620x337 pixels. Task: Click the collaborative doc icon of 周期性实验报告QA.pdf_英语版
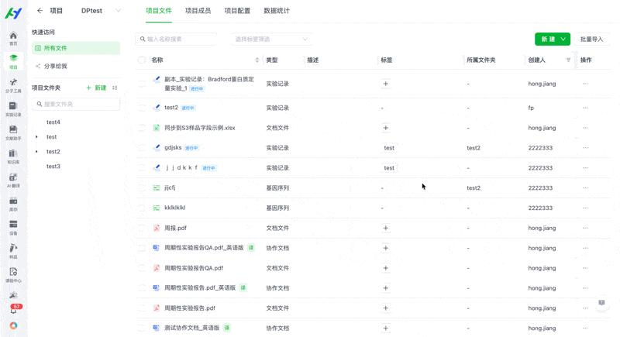tap(157, 248)
